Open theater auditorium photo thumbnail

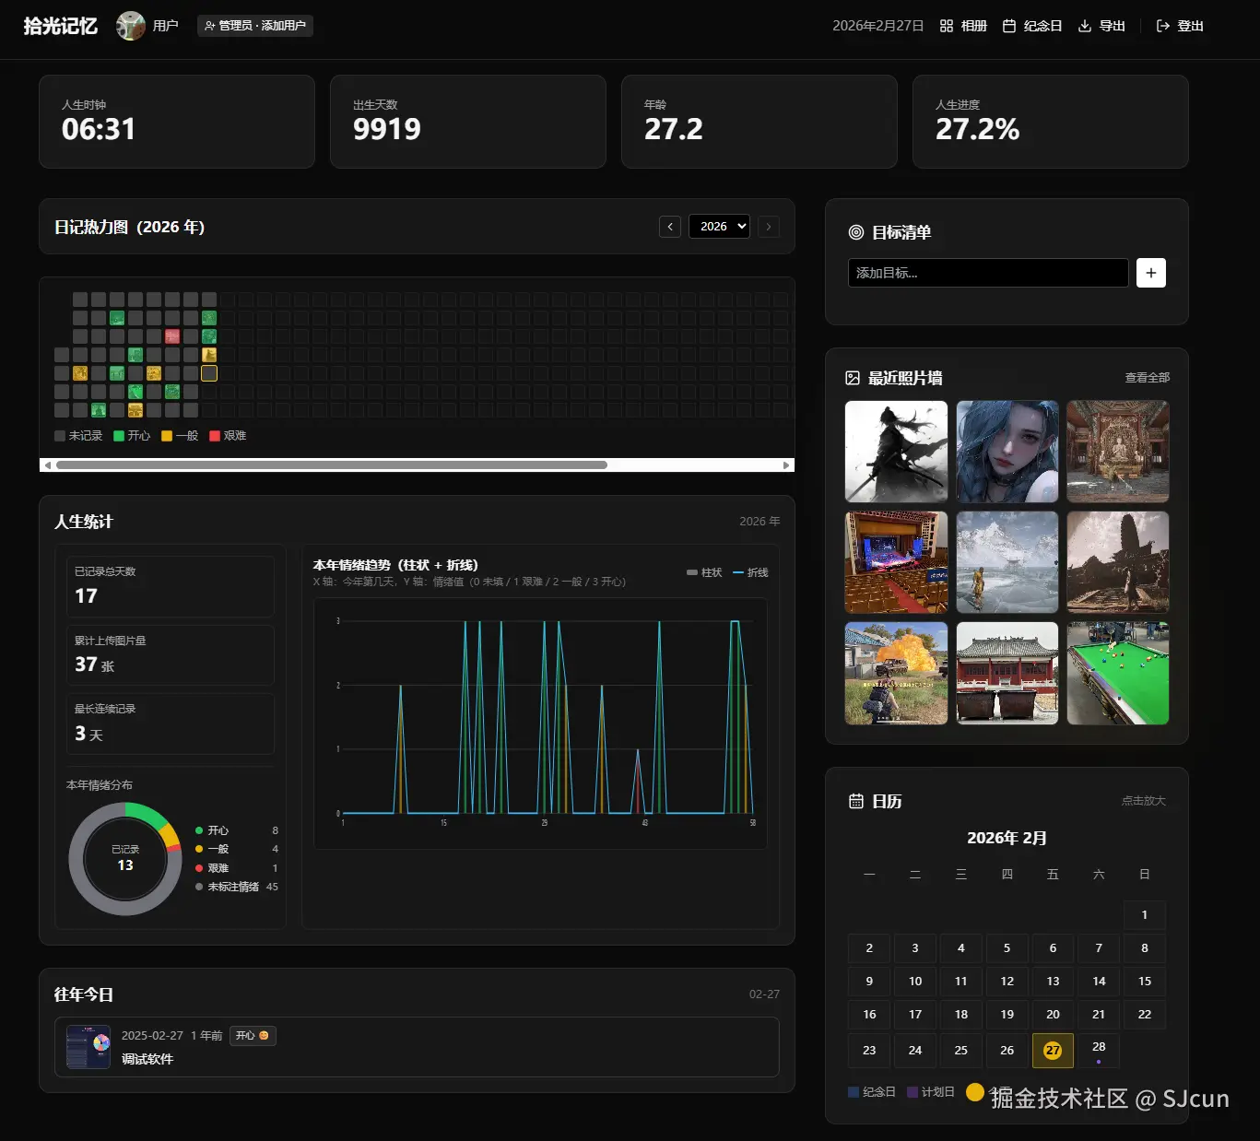896,562
